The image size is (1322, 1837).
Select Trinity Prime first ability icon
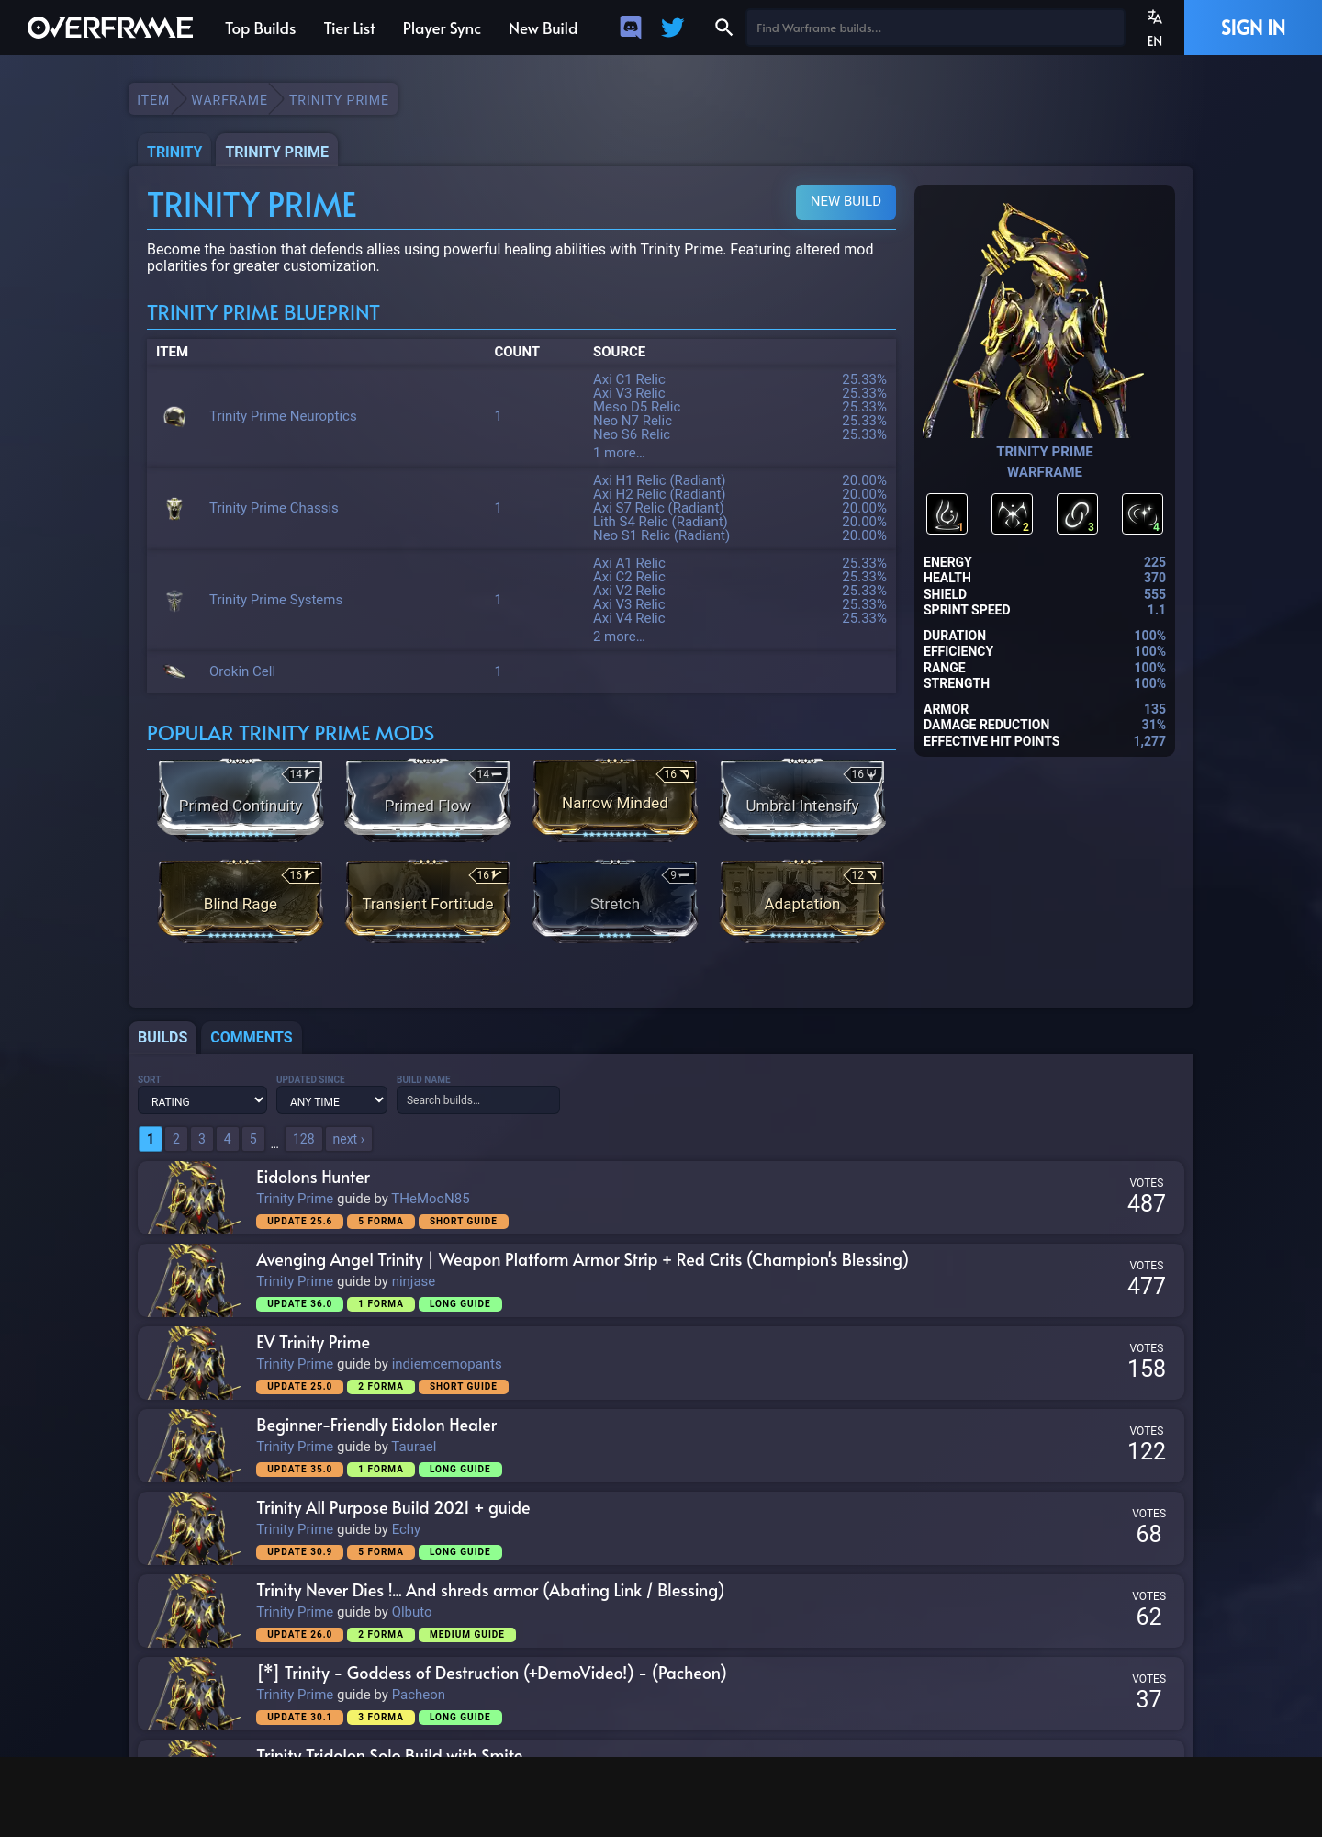coord(947,513)
